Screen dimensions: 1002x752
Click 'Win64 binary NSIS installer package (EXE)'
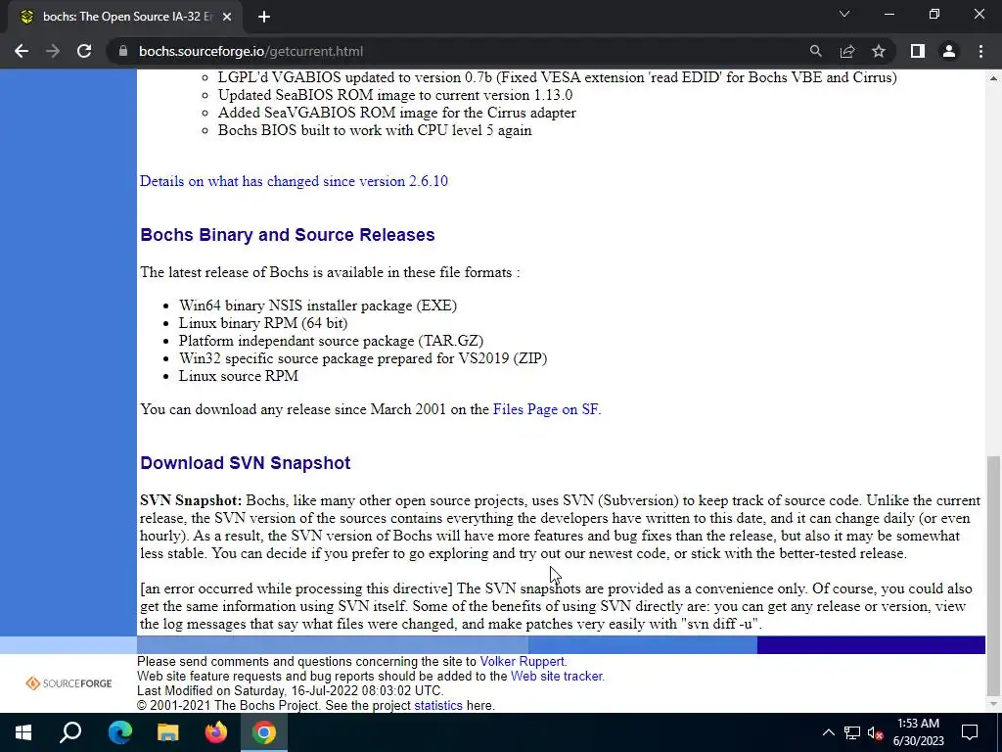pos(318,305)
